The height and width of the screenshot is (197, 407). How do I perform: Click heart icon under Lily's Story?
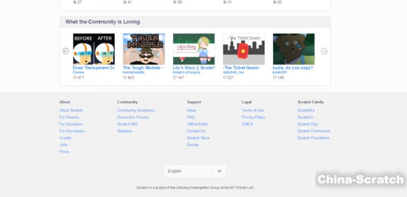175,77
